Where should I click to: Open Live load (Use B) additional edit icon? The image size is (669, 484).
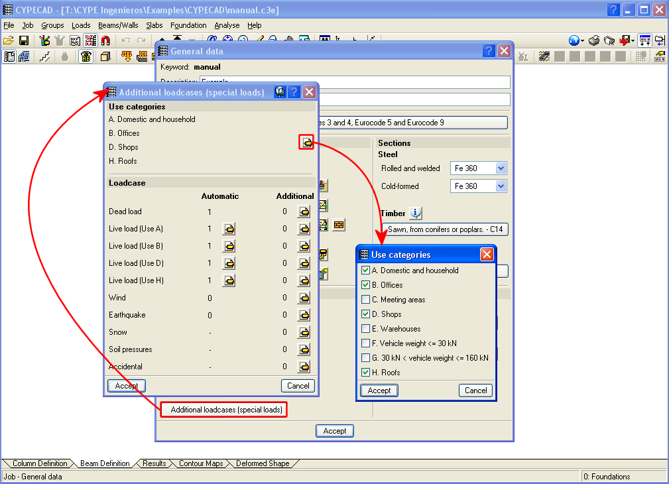pos(304,246)
